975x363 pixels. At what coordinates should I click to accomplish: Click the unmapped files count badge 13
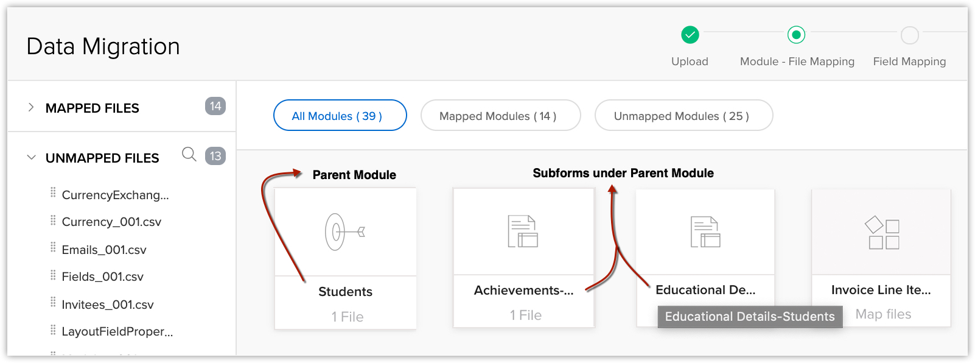pyautogui.click(x=215, y=156)
